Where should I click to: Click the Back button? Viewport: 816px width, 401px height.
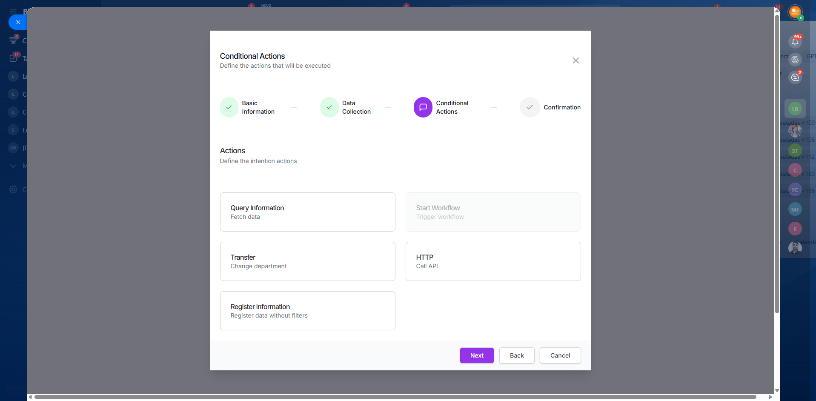point(517,355)
